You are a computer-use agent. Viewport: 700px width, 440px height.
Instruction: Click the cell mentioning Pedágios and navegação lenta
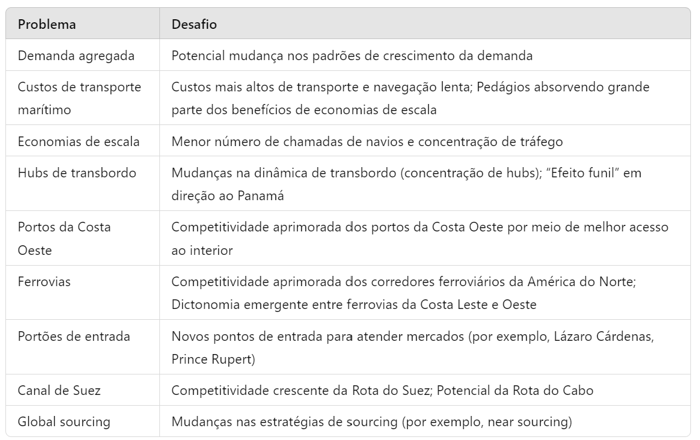pos(410,98)
